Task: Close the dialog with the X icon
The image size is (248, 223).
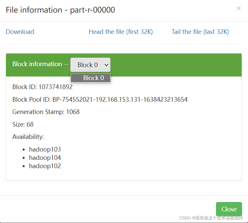Action: point(238,8)
